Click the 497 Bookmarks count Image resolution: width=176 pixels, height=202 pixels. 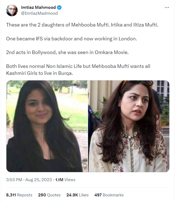click(109, 195)
